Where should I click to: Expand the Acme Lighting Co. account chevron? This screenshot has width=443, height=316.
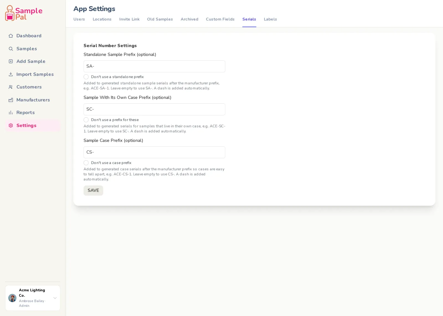(x=55, y=298)
